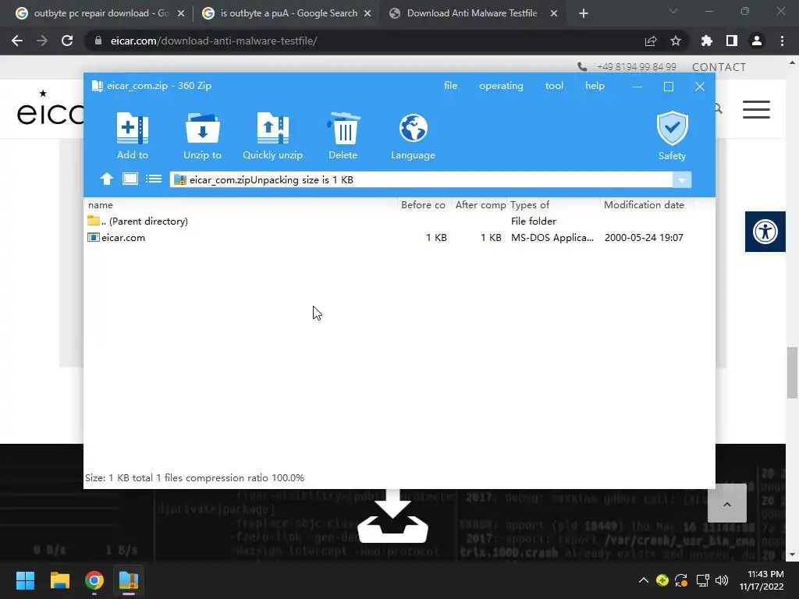Click the MS-DOS Applica... type cell
Viewport: 799px width, 599px height.
click(552, 237)
